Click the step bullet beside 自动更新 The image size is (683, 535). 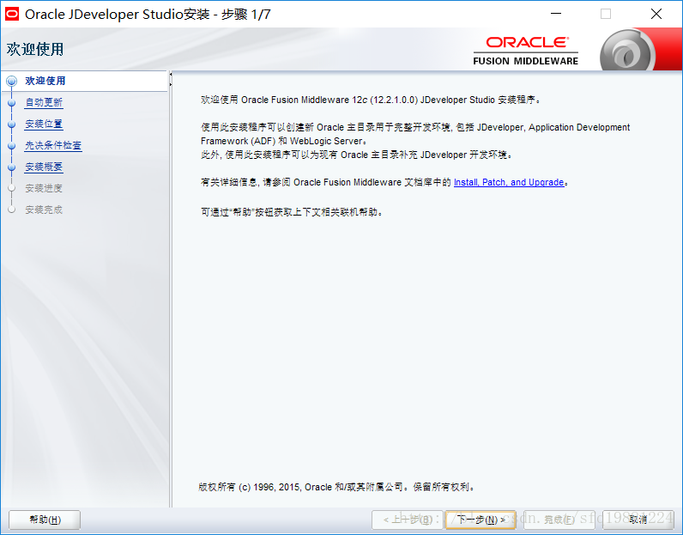pos(12,102)
